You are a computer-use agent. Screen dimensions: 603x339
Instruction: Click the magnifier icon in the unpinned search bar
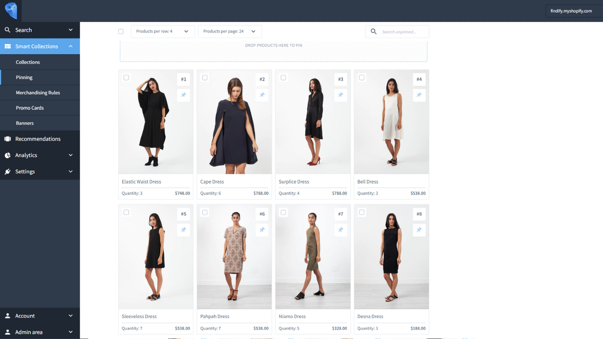(374, 31)
